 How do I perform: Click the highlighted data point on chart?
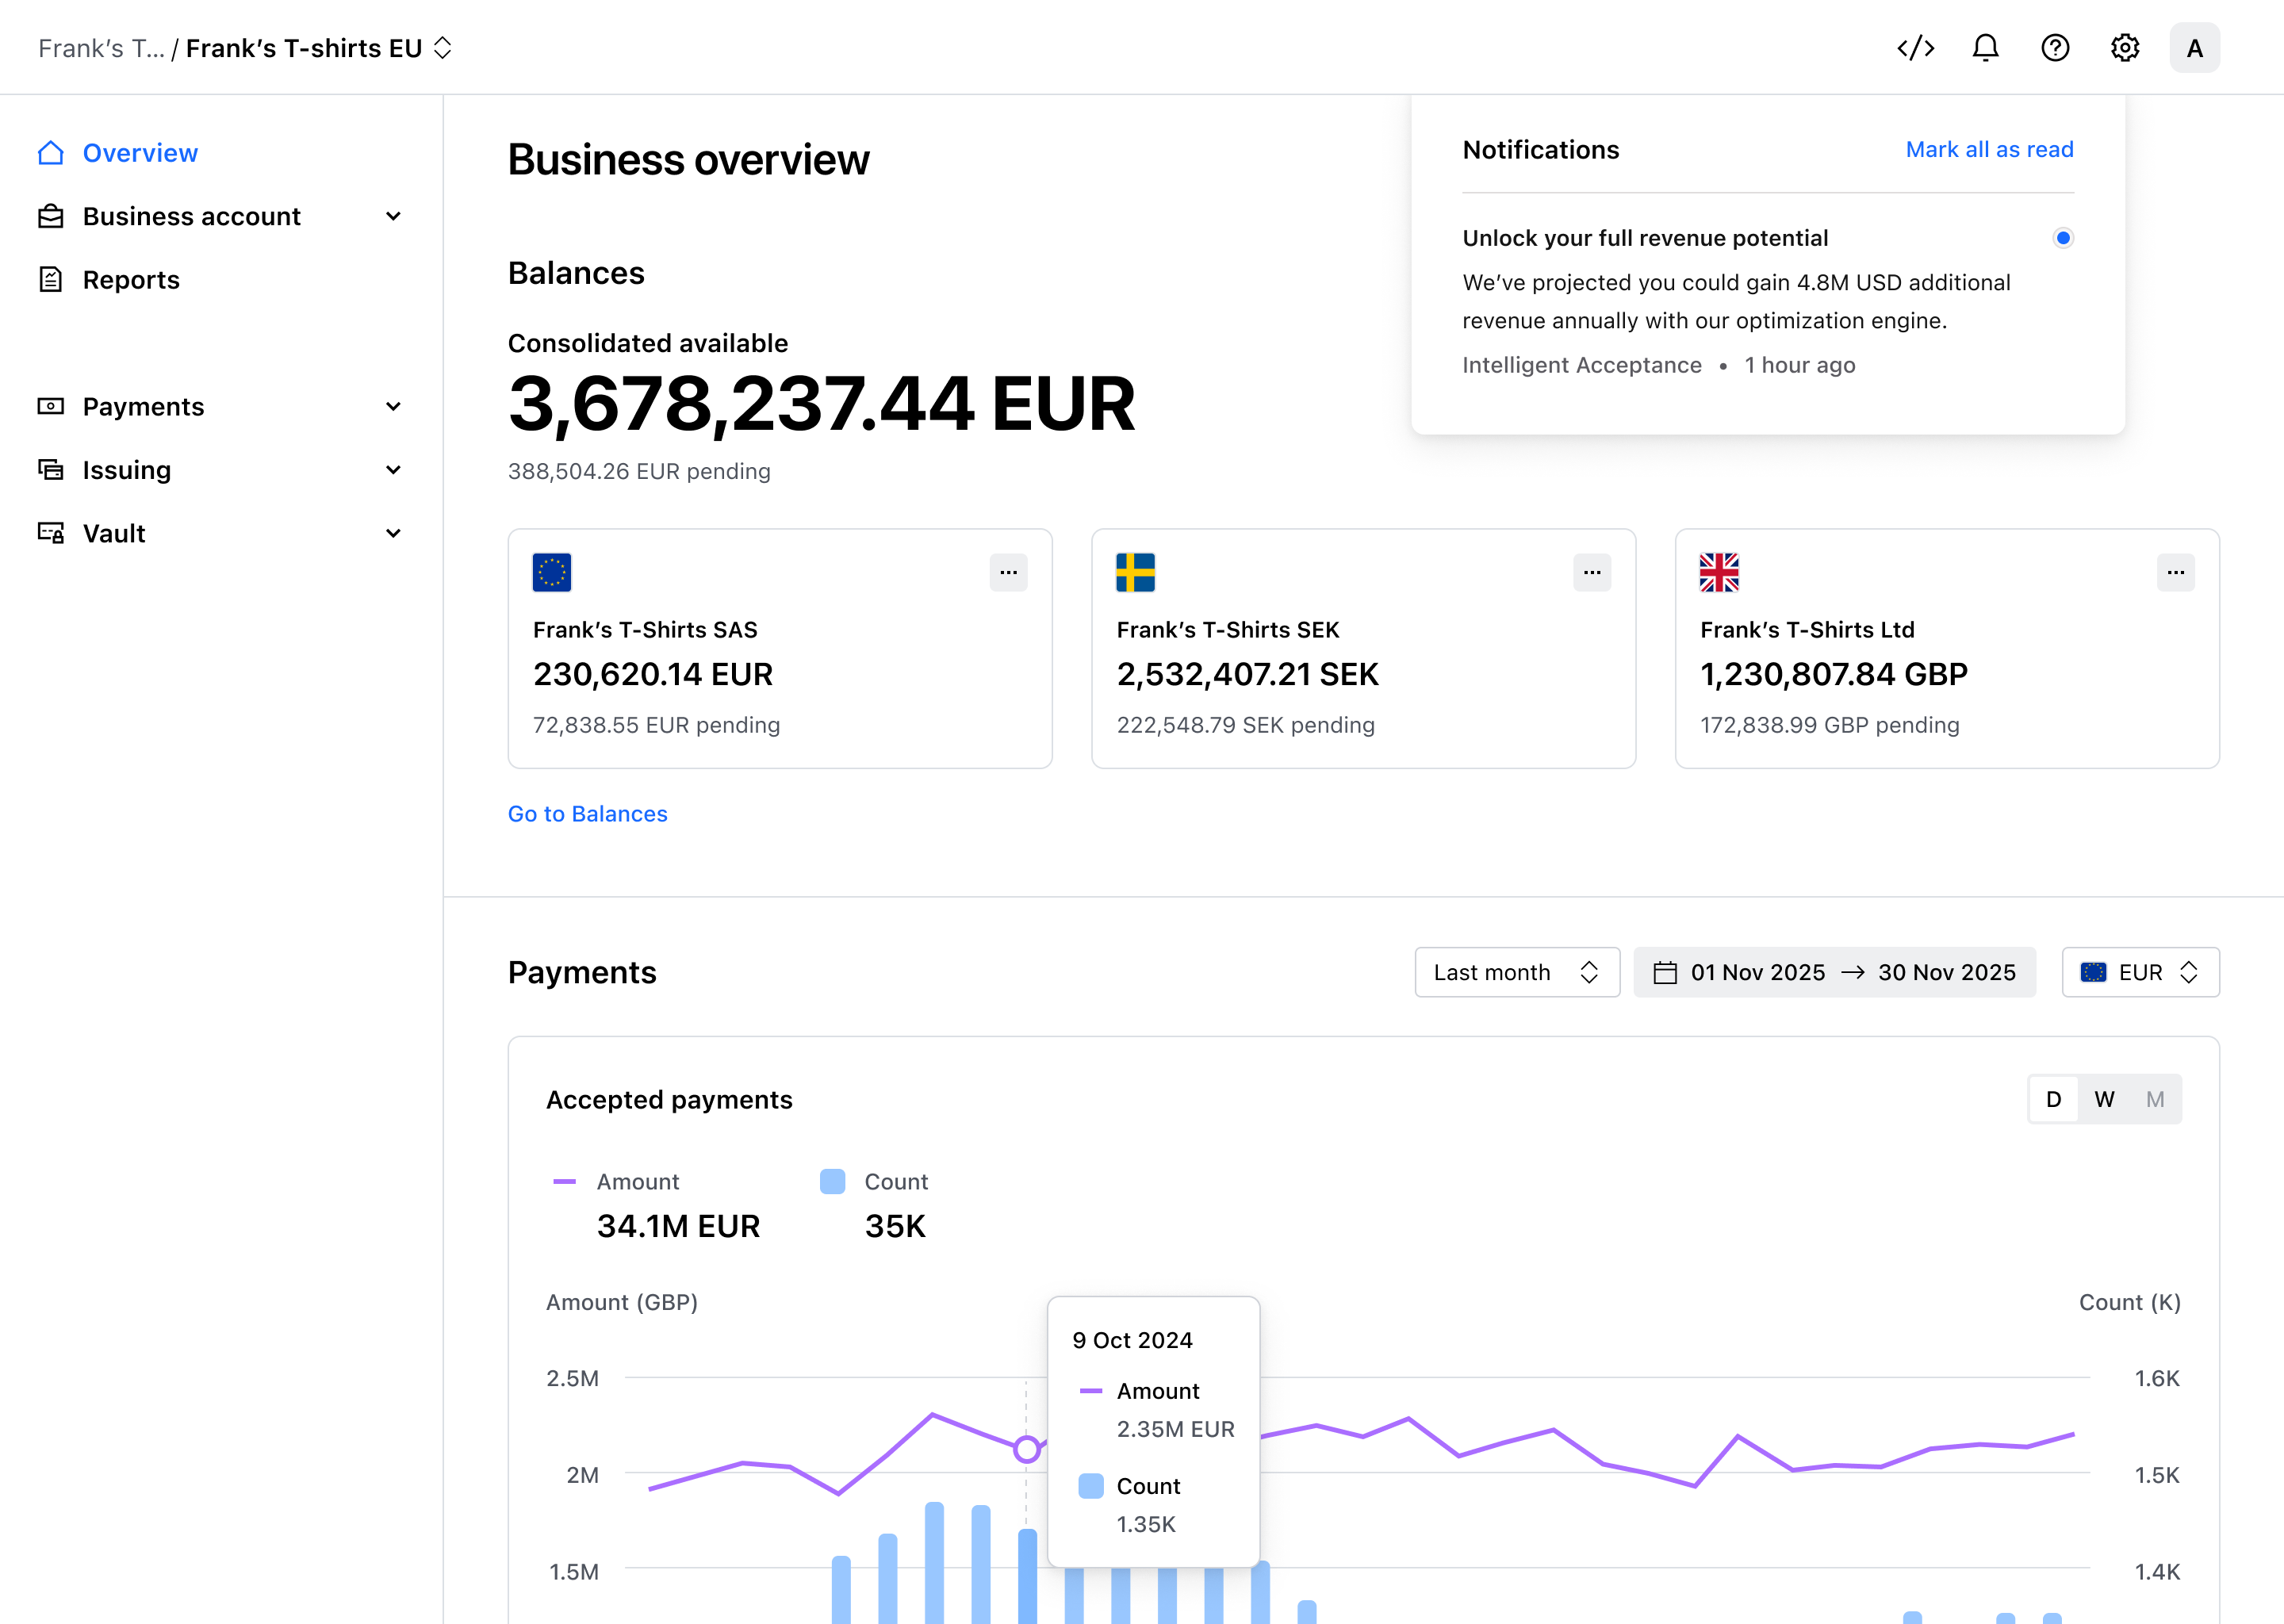1026,1449
